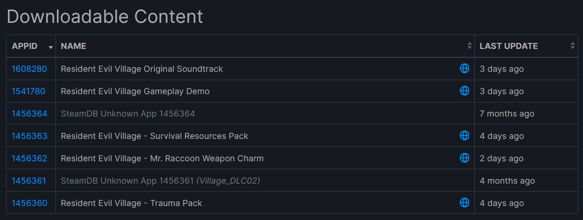Select Resident Evil Village Original Soundtrack name
Image resolution: width=583 pixels, height=220 pixels.
click(x=142, y=69)
